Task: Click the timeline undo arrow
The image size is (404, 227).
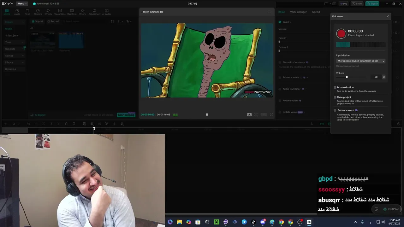Action: [x=28, y=124]
